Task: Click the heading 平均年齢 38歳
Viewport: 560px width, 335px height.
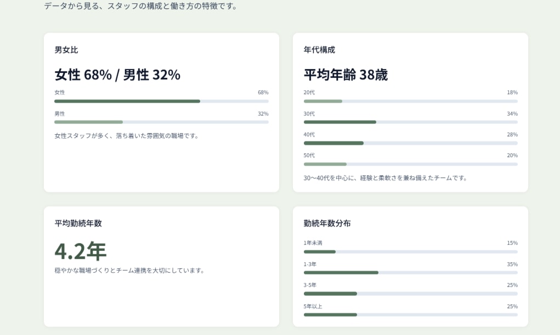Action: [346, 75]
